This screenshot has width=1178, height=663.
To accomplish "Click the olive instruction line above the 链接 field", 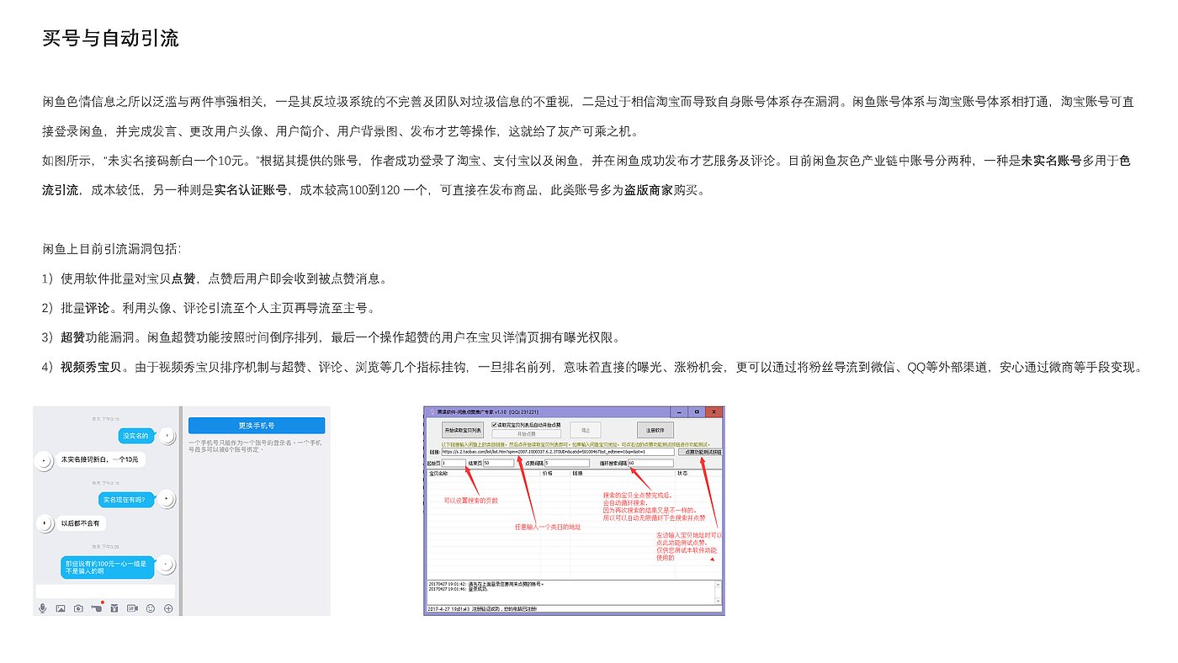I will point(576,443).
